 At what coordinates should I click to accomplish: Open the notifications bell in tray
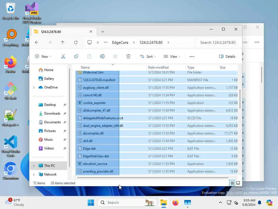pyautogui.click(x=260, y=202)
